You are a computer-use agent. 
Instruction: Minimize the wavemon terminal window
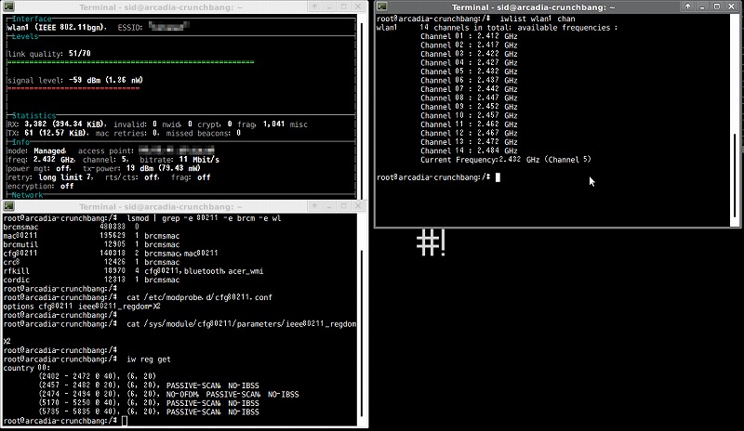(x=329, y=7)
